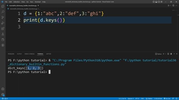Switch to the Output panel tab
179x100 pixels.
click(x=19, y=54)
